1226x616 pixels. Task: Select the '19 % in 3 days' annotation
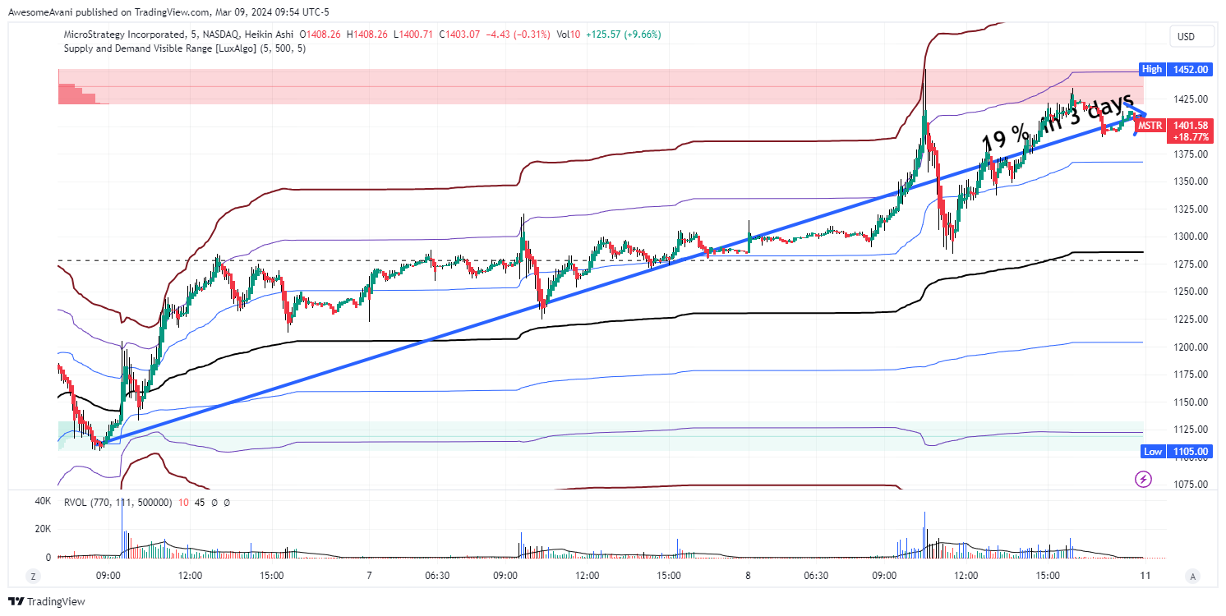pos(1058,123)
